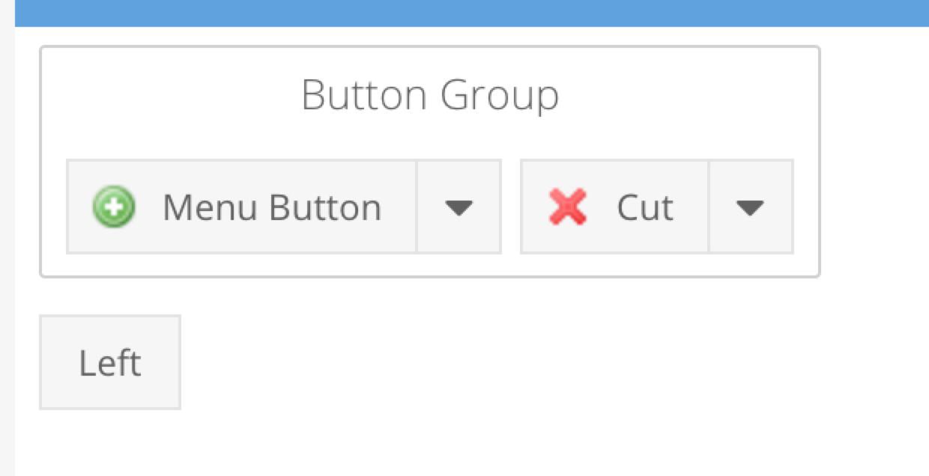Click the gray strip at the window's left edge
Screen dimensions: 929x476
tap(7, 247)
